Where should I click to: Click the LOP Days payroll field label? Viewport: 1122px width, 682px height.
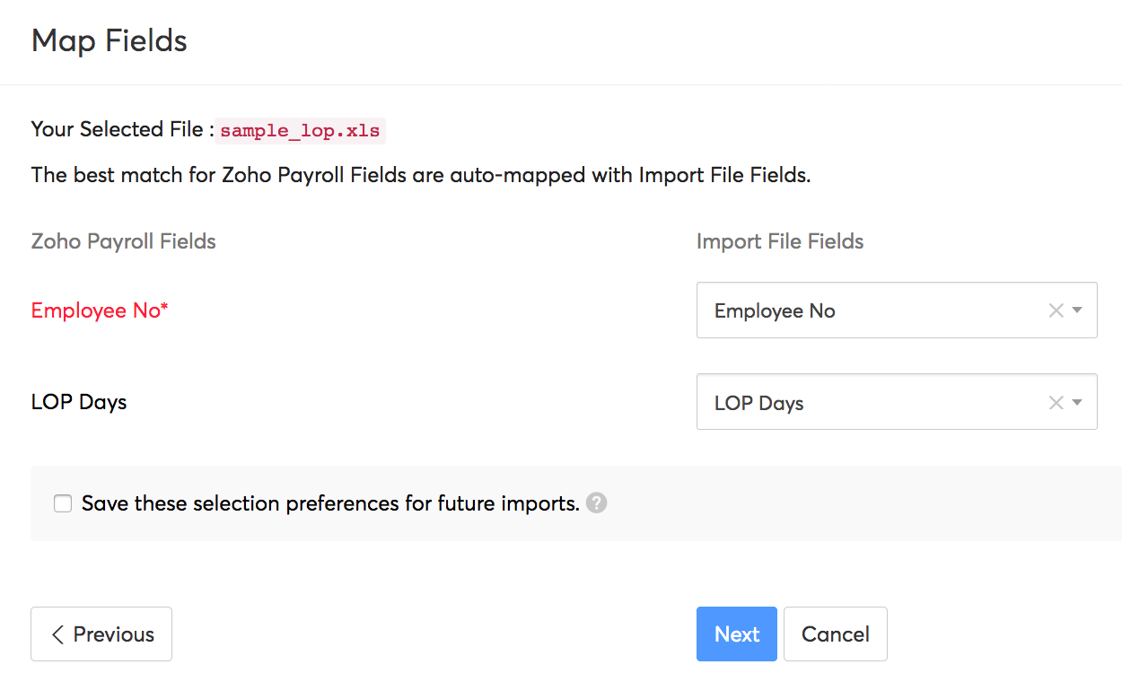point(79,402)
